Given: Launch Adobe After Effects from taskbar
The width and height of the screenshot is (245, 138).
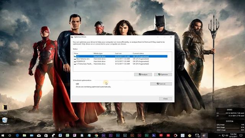Looking at the screenshot, I should pyautogui.click(x=103, y=135).
